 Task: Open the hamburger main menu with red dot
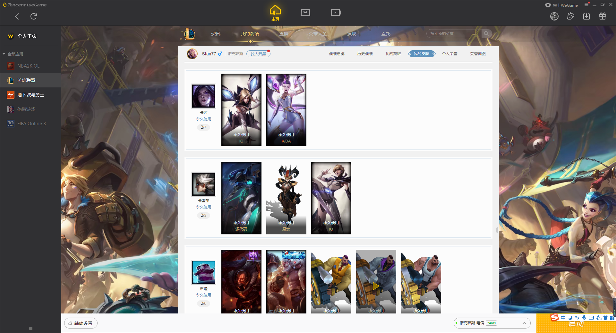point(587,4)
